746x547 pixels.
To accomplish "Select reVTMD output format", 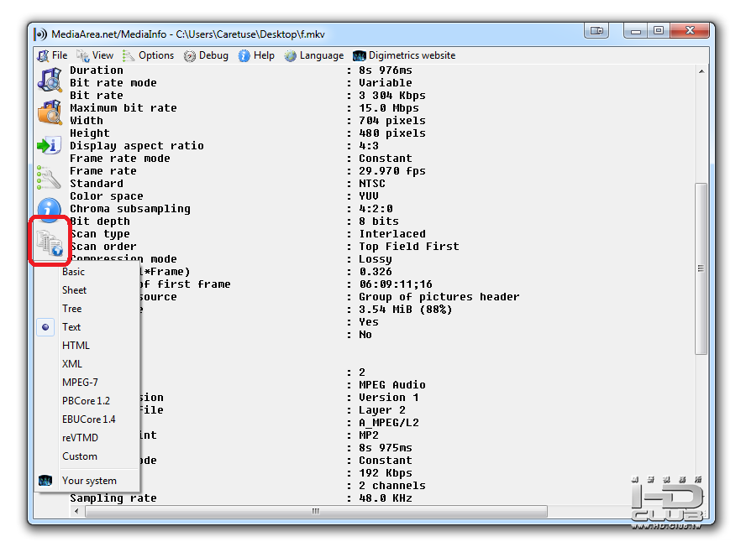I will click(88, 438).
